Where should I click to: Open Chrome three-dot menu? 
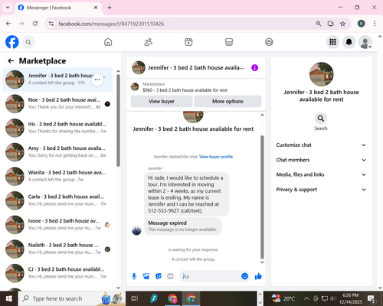[375, 24]
